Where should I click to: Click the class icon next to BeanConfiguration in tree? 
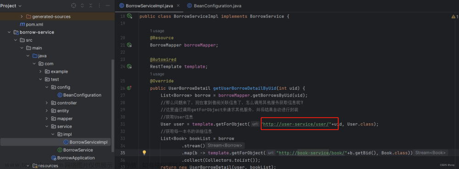click(60, 95)
